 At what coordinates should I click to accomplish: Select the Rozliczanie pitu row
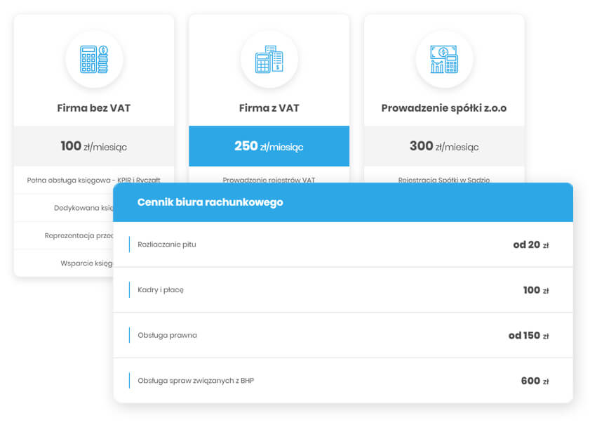[343, 244]
